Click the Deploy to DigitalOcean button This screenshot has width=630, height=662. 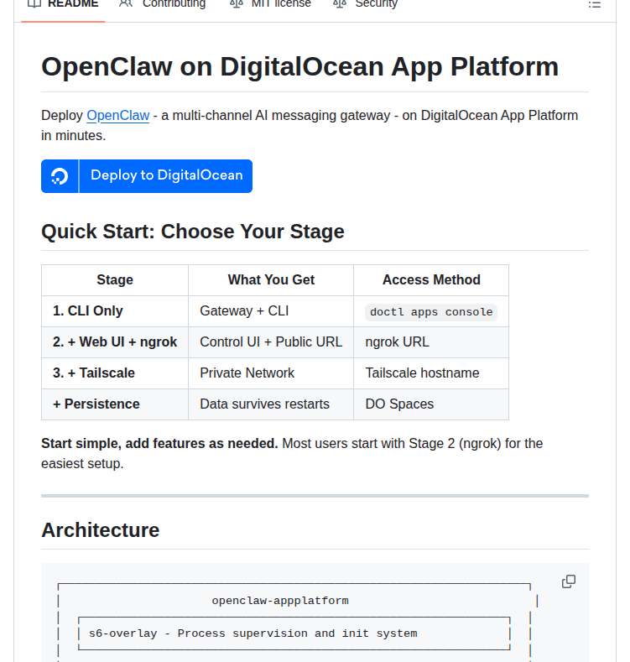147,176
